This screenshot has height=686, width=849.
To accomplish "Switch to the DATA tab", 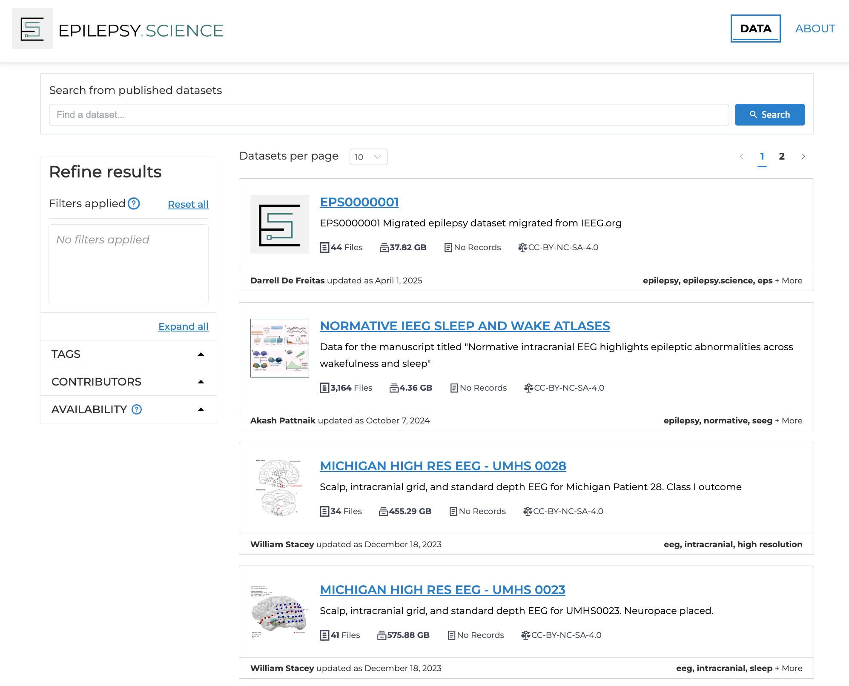I will click(x=755, y=29).
